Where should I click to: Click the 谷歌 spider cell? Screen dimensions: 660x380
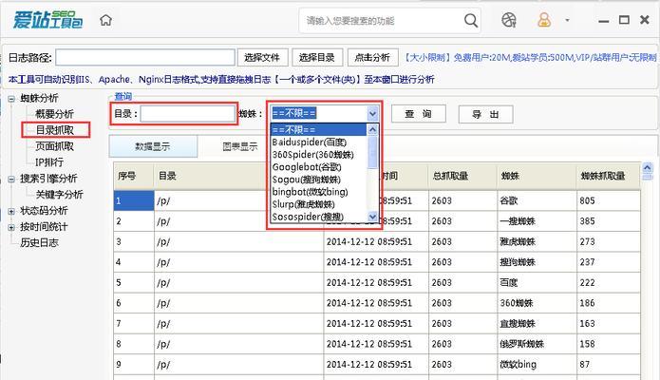pyautogui.click(x=537, y=200)
